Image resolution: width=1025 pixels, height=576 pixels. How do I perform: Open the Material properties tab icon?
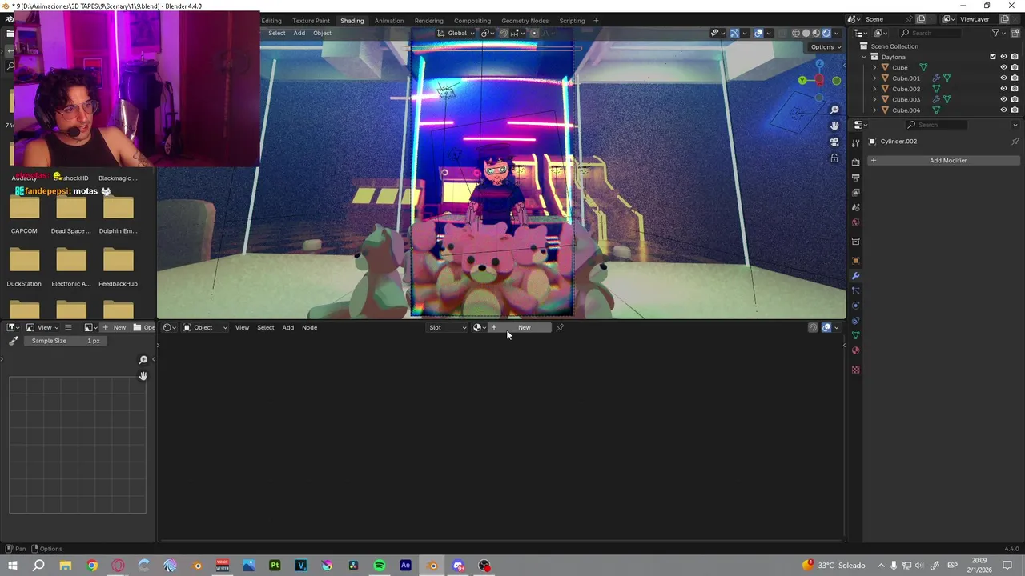point(855,350)
